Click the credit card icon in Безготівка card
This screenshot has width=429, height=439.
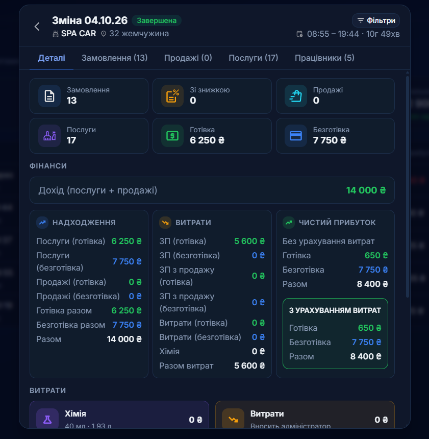[x=296, y=136]
